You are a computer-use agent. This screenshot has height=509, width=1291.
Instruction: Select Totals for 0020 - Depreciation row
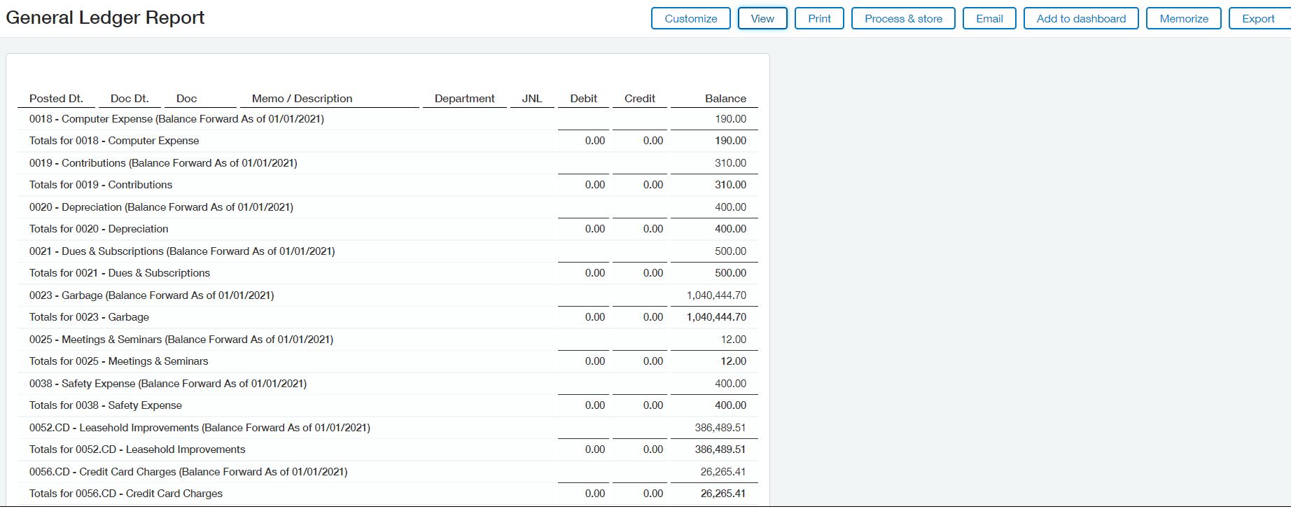point(388,229)
